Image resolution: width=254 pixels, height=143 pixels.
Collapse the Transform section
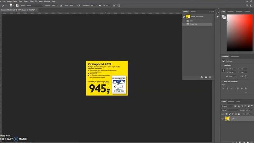pos(222,65)
